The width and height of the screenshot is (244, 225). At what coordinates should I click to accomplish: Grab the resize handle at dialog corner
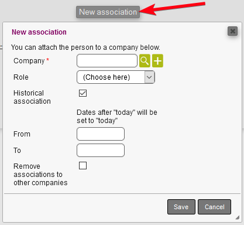[238, 217]
